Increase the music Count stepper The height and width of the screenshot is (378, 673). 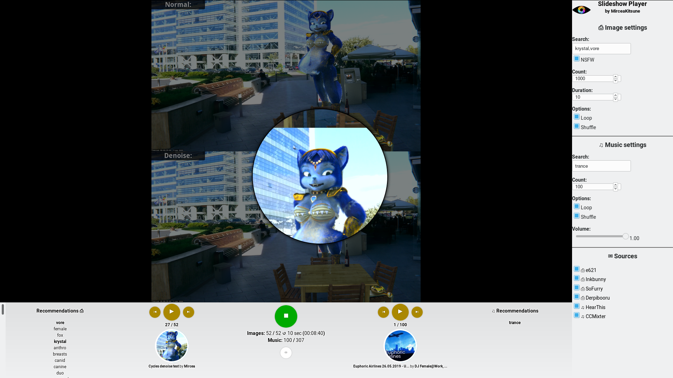(x=615, y=185)
